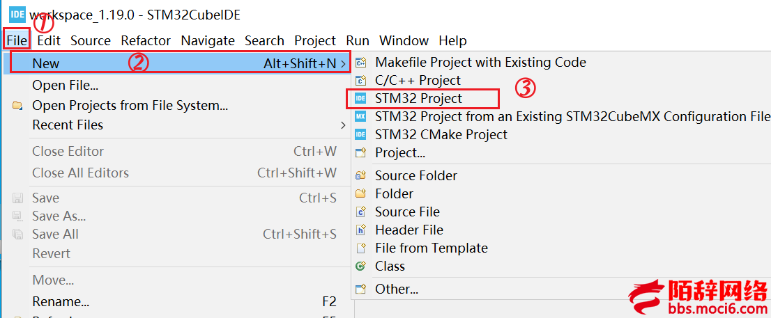Click the C/C++ Project icon
Viewport: 771px width, 318px height.
point(360,81)
